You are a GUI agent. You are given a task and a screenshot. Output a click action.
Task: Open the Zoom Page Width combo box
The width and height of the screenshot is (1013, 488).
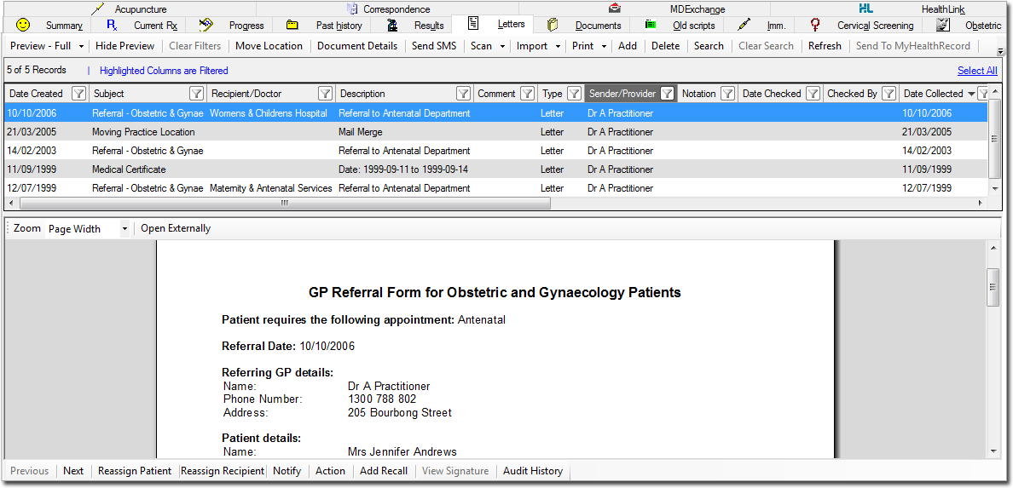pyautogui.click(x=124, y=229)
